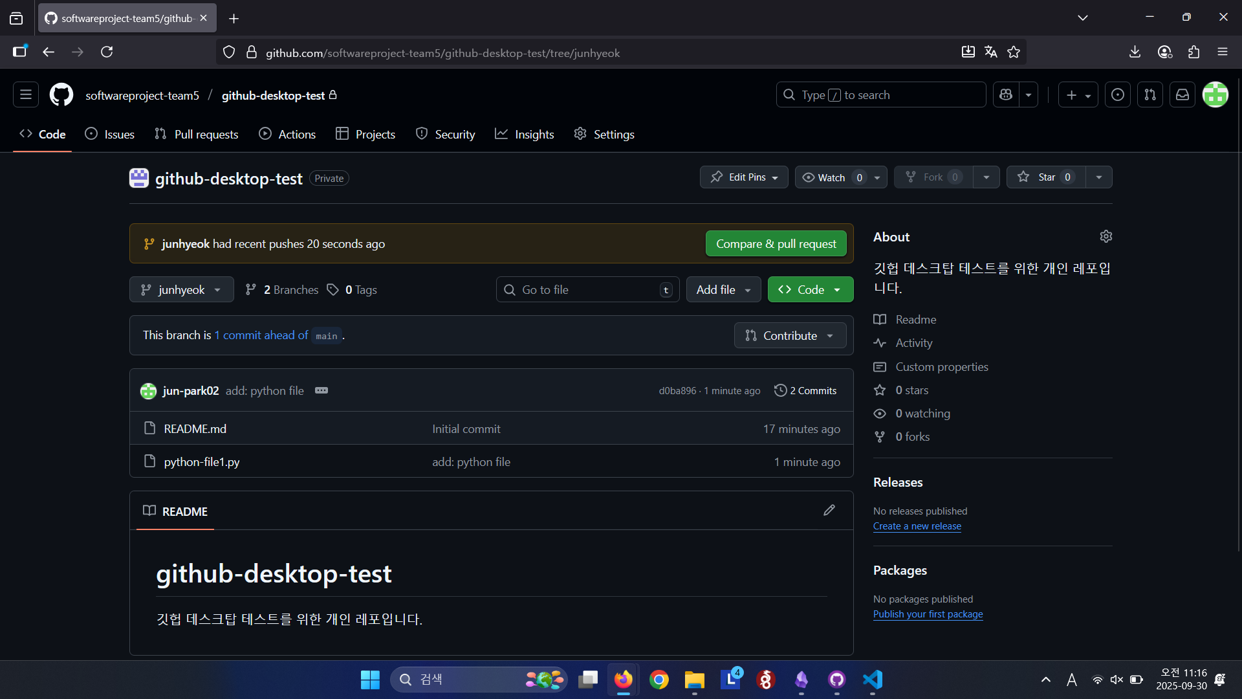1242x699 pixels.
Task: Open pull requests icon in the header
Action: 1150,95
